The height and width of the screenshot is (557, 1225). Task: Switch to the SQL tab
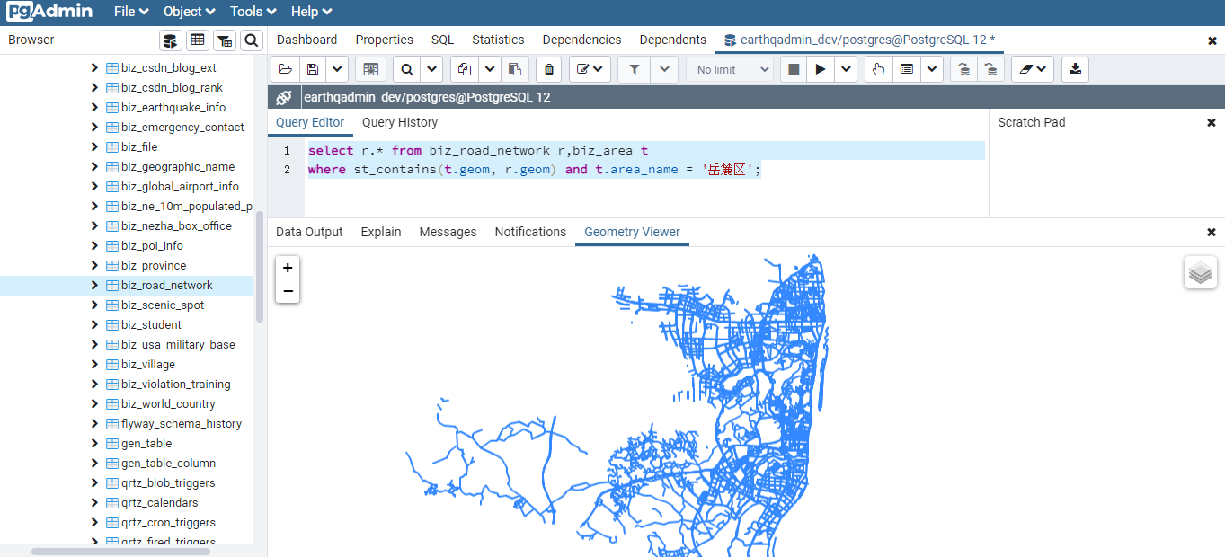coord(442,40)
